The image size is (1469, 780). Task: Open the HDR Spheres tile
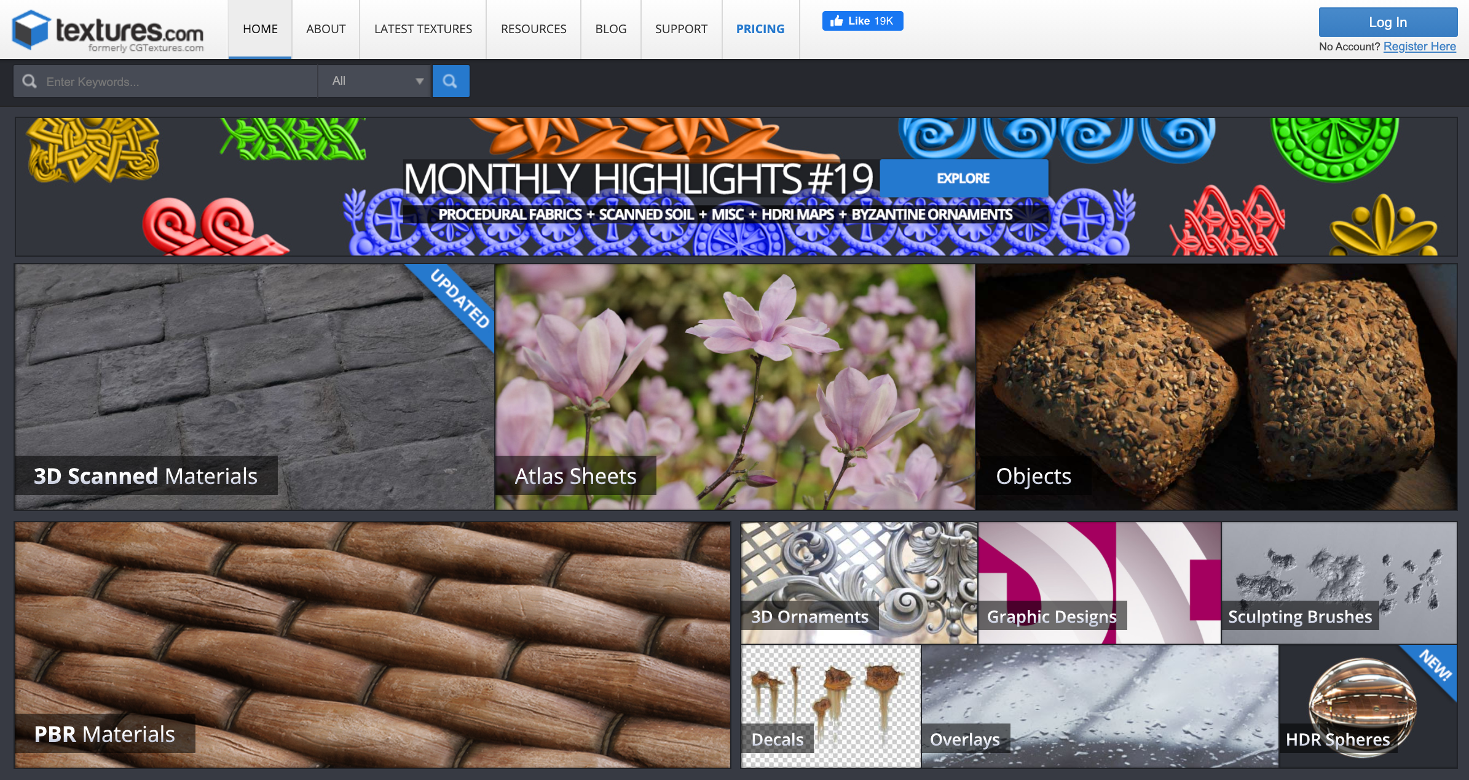point(1368,706)
